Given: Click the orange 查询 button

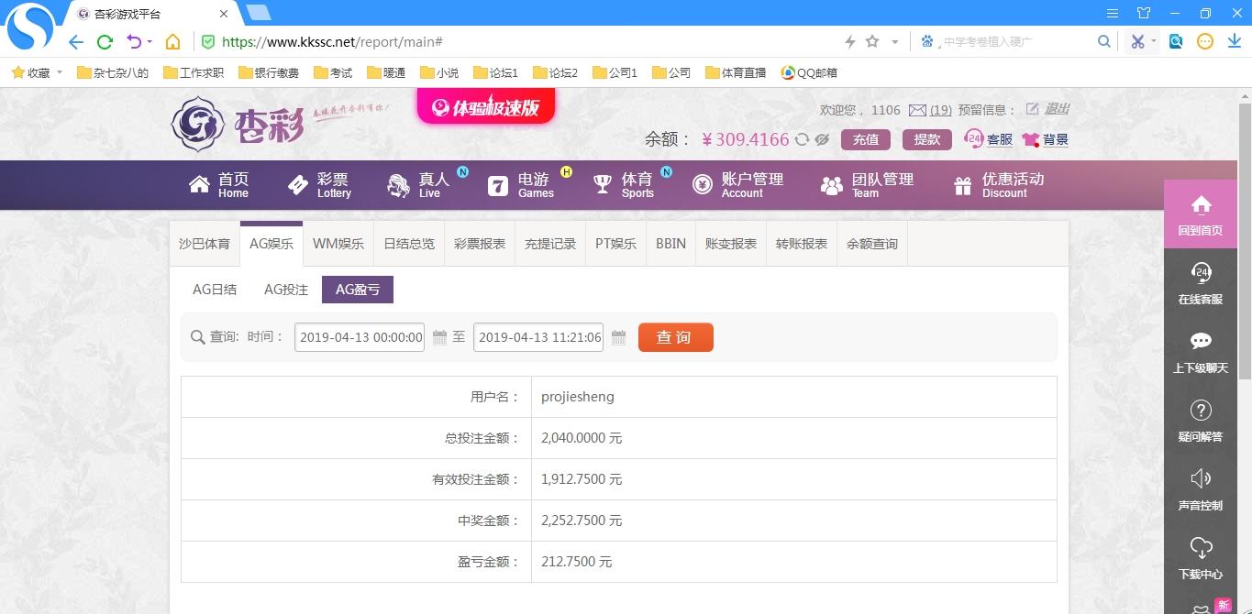Looking at the screenshot, I should tap(675, 337).
